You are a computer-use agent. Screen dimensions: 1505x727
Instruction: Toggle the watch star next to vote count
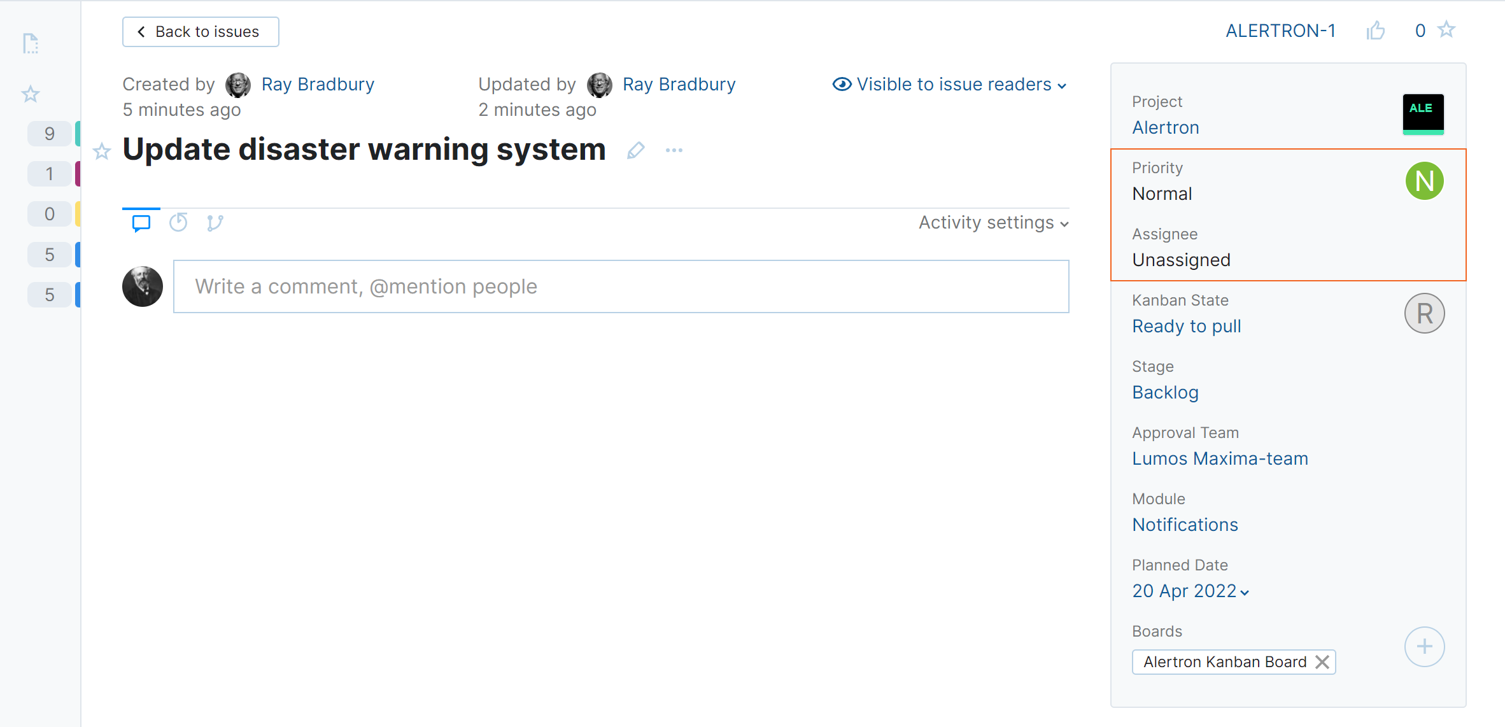pyautogui.click(x=1446, y=30)
